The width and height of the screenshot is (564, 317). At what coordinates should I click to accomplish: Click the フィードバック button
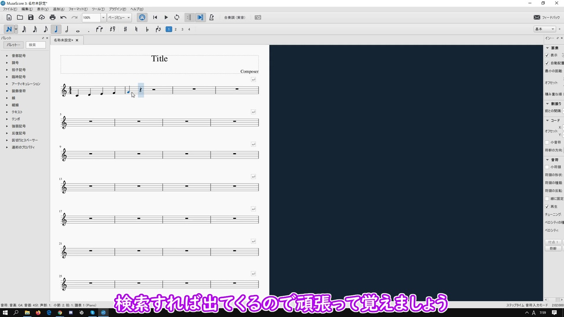point(547,18)
